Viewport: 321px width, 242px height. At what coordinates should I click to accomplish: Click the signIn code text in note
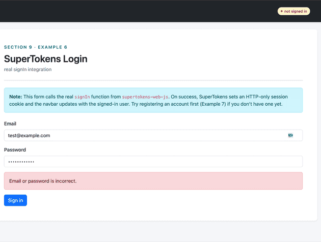click(x=82, y=97)
